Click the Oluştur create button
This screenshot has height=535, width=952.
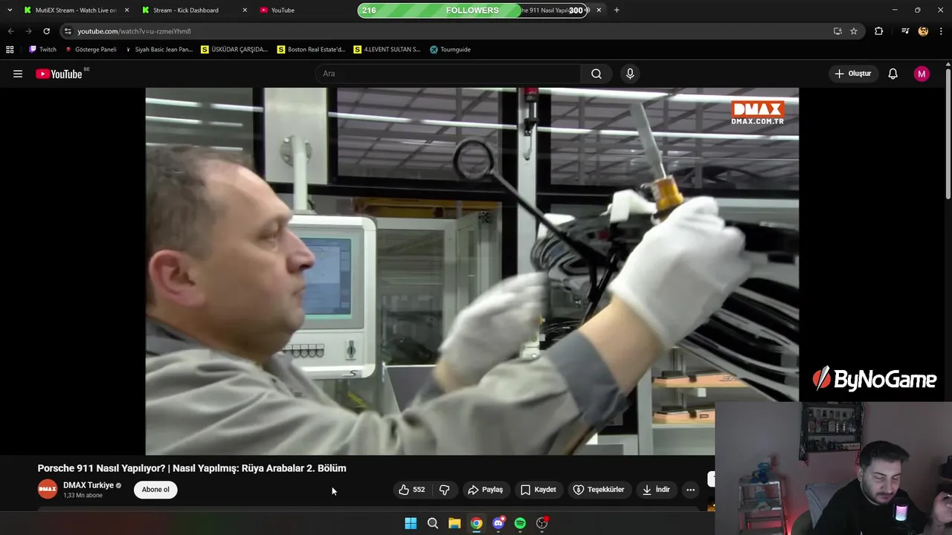852,74
